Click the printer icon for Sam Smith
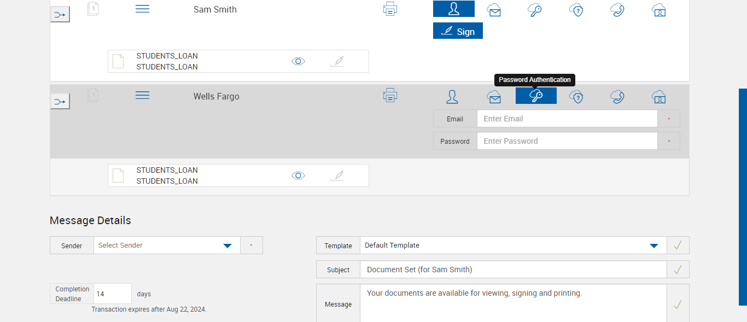This screenshot has height=322, width=747. (390, 9)
